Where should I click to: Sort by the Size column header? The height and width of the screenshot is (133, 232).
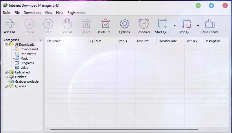(x=106, y=41)
